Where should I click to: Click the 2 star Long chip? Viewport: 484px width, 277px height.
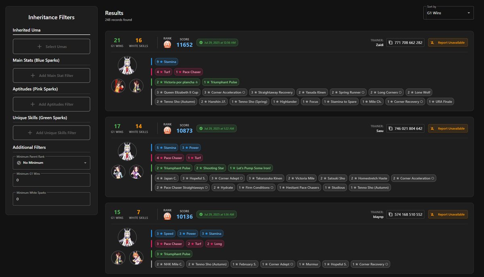tap(214, 244)
